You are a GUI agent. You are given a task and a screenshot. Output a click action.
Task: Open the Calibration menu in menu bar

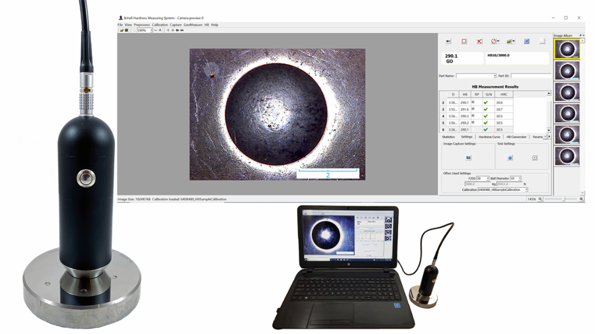[160, 25]
